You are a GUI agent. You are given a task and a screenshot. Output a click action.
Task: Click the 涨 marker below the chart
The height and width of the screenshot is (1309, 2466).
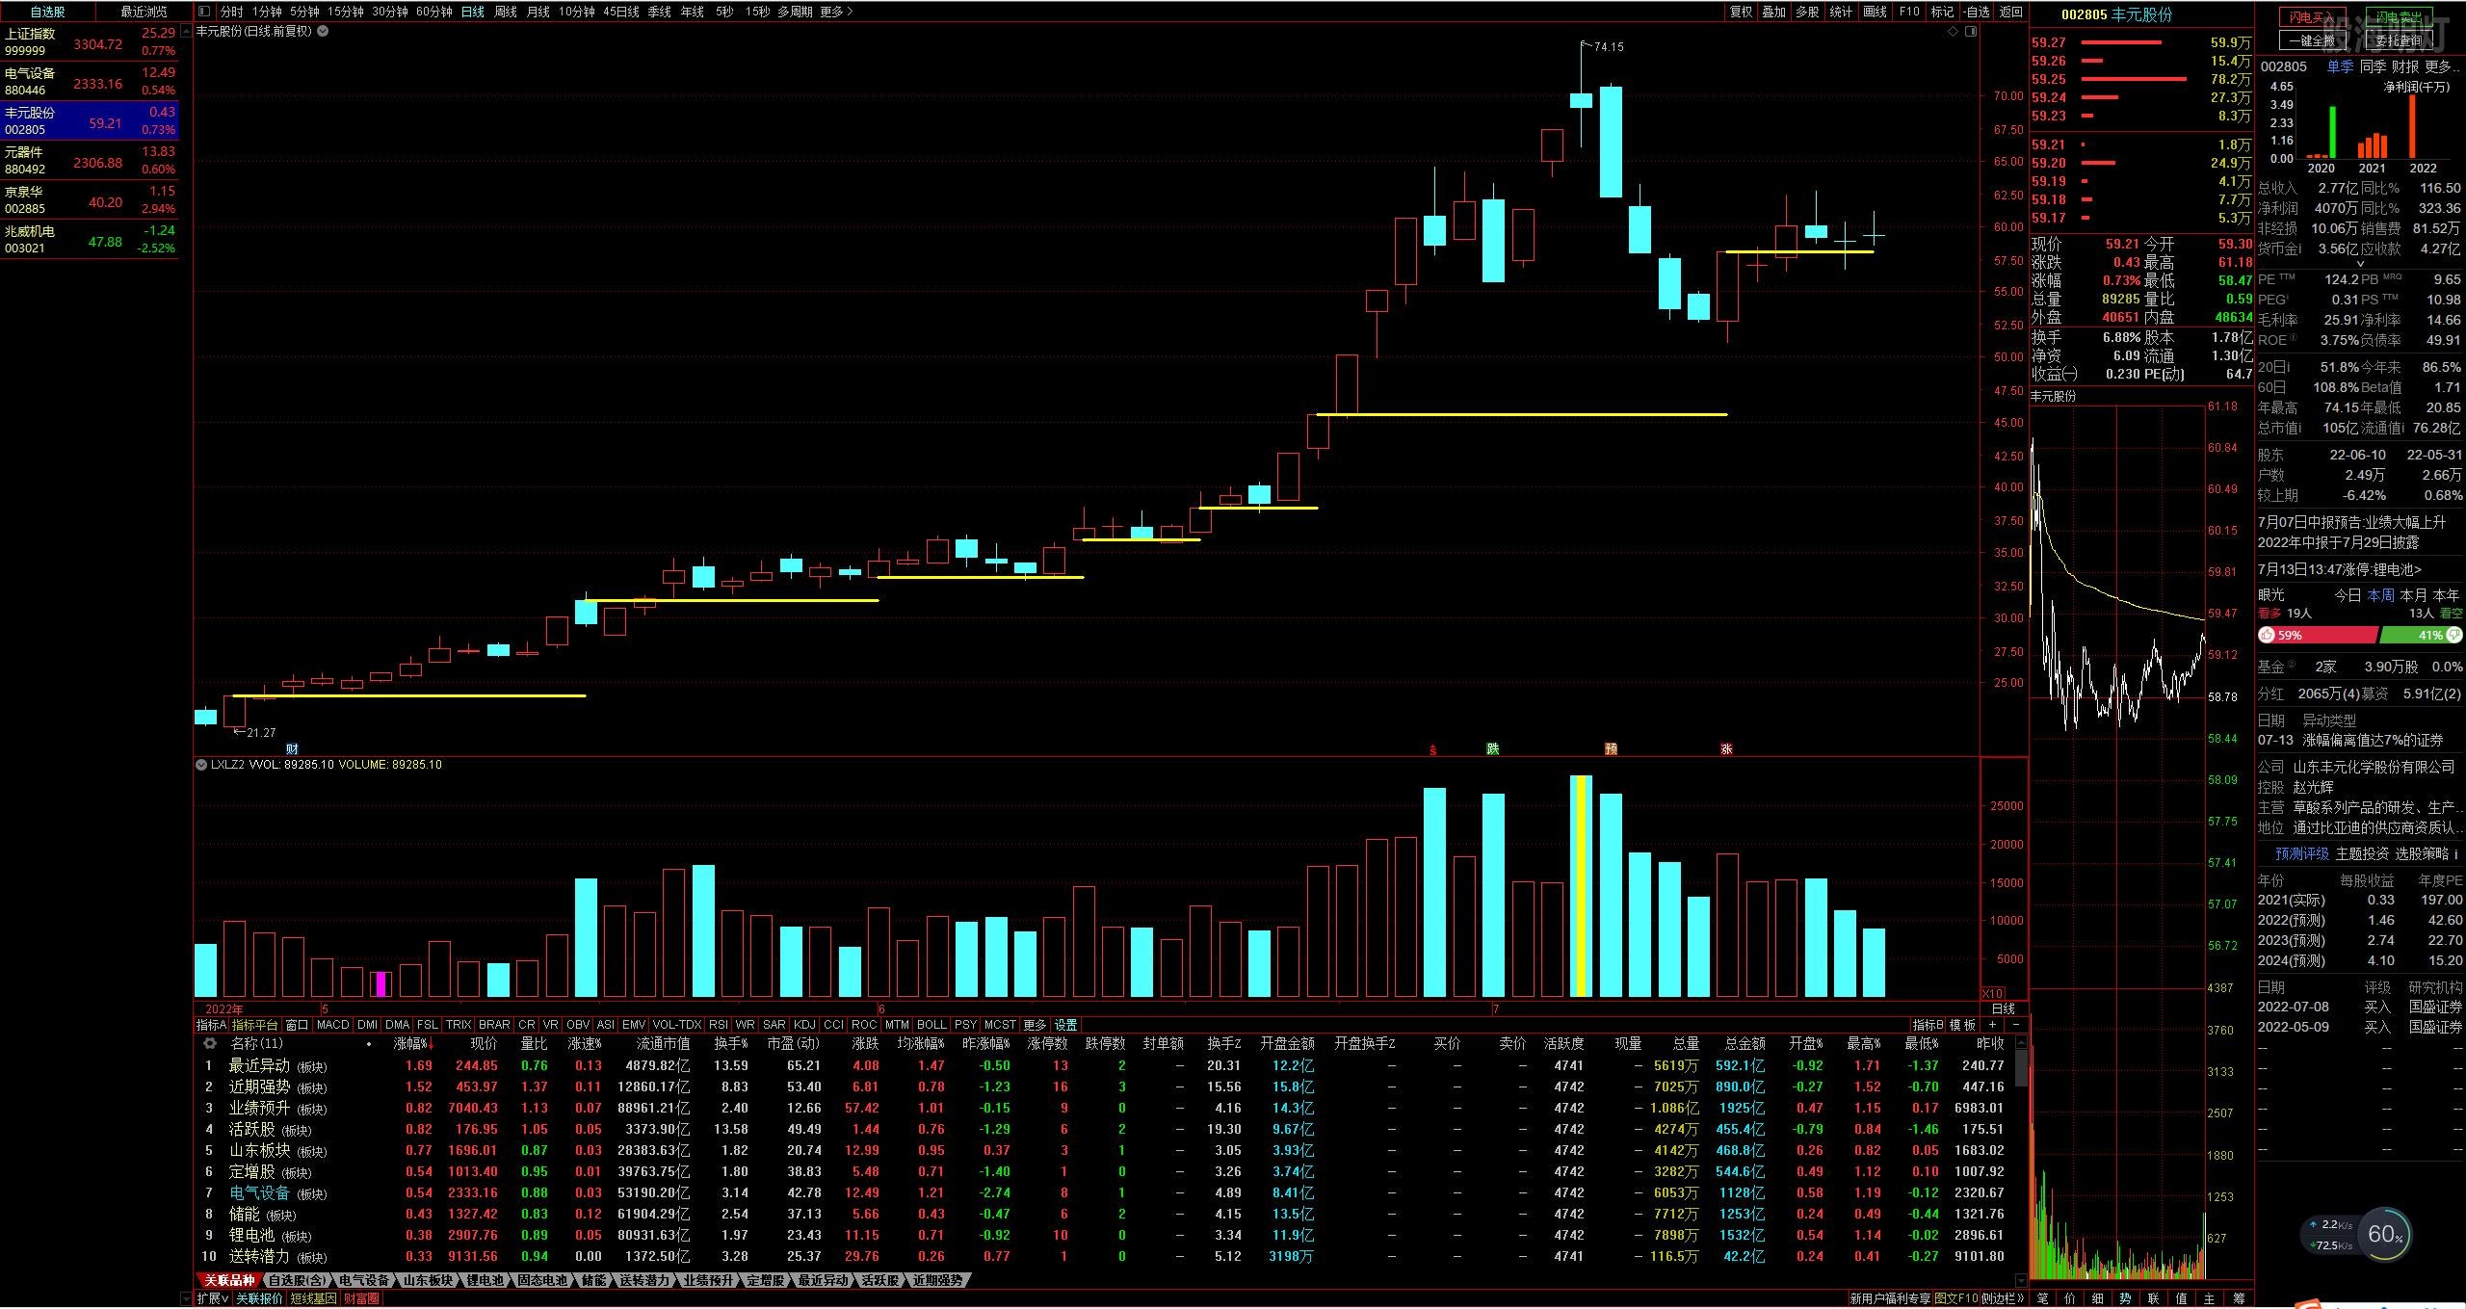tap(1726, 748)
